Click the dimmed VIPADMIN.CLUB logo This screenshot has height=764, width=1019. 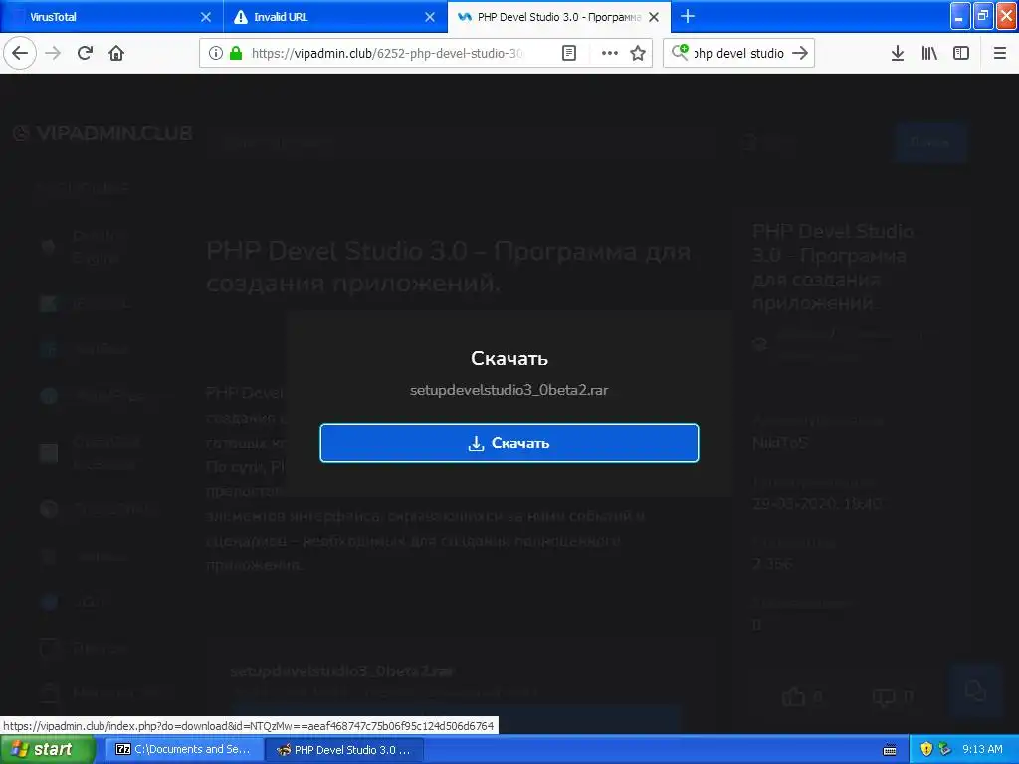(x=102, y=133)
